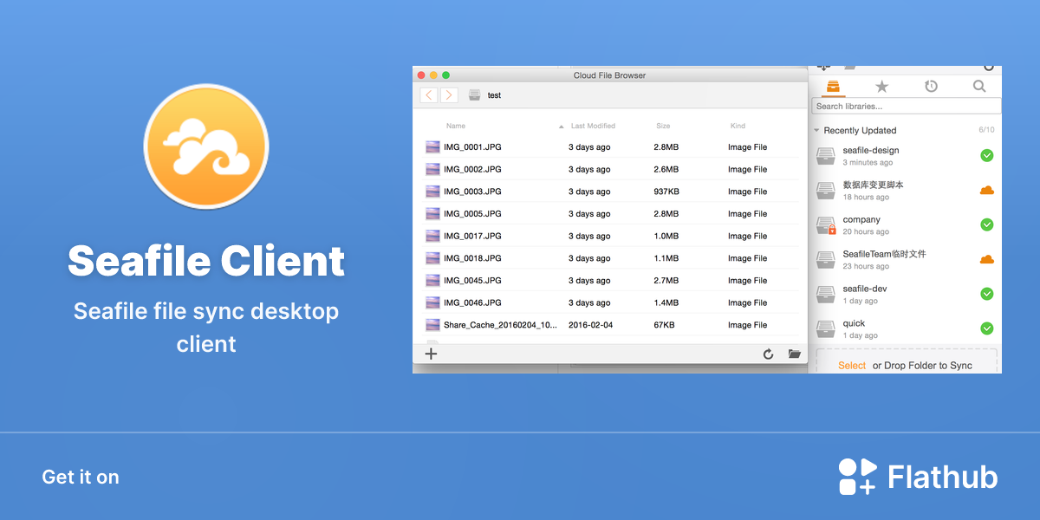This screenshot has width=1040, height=520.
Task: Select the company library name
Action: click(861, 219)
